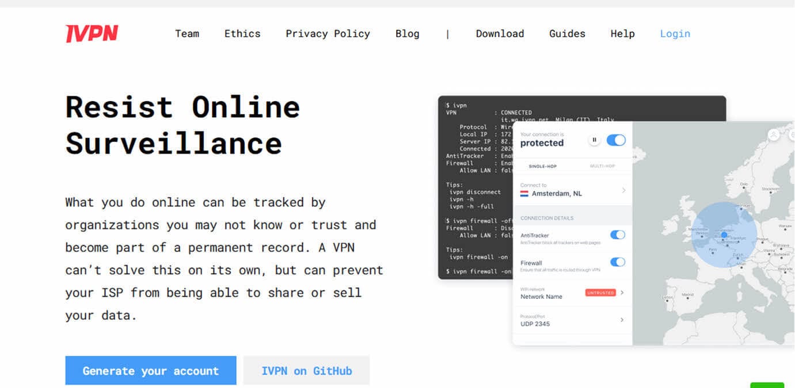
Task: Click the Generate your account button
Action: [151, 371]
